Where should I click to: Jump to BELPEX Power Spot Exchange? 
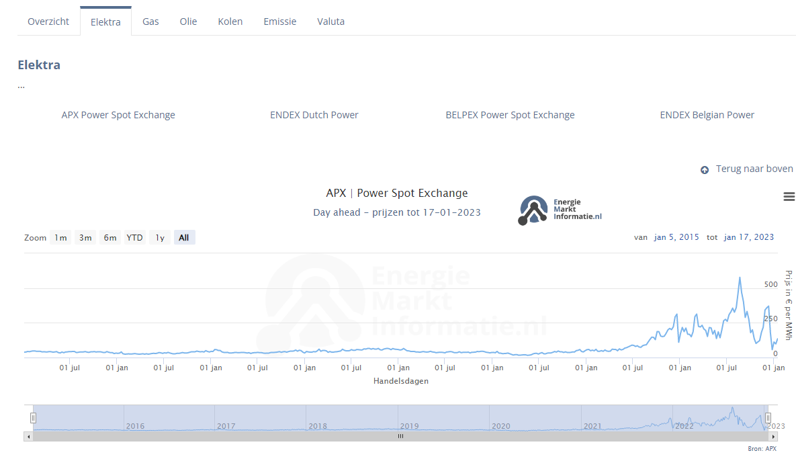tap(511, 116)
